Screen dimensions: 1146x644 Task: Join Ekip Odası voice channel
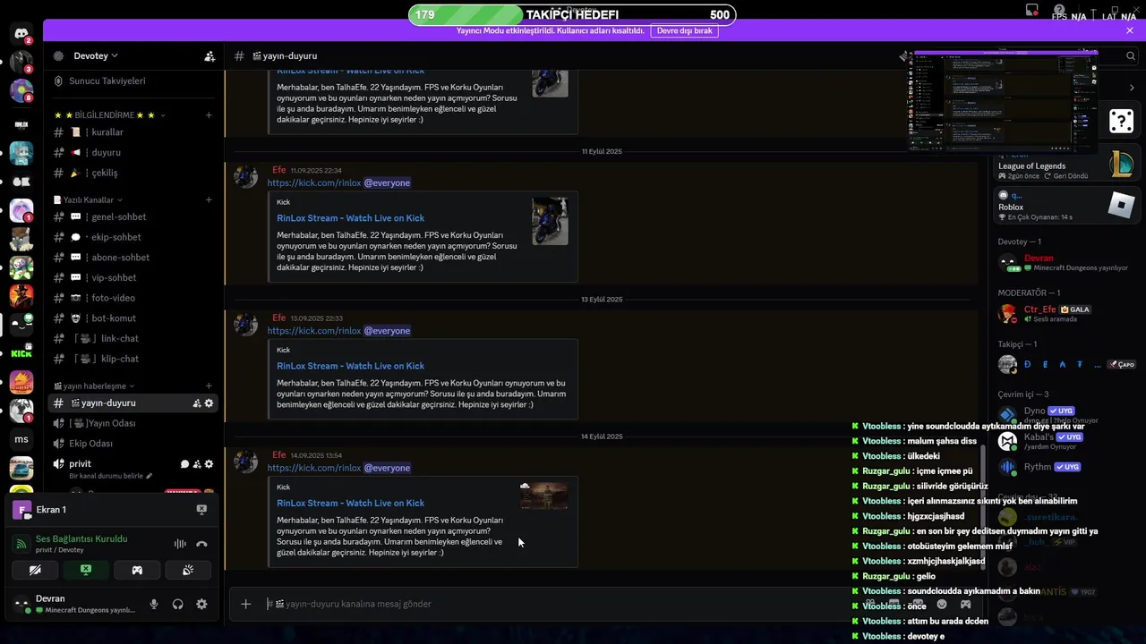pyautogui.click(x=134, y=444)
